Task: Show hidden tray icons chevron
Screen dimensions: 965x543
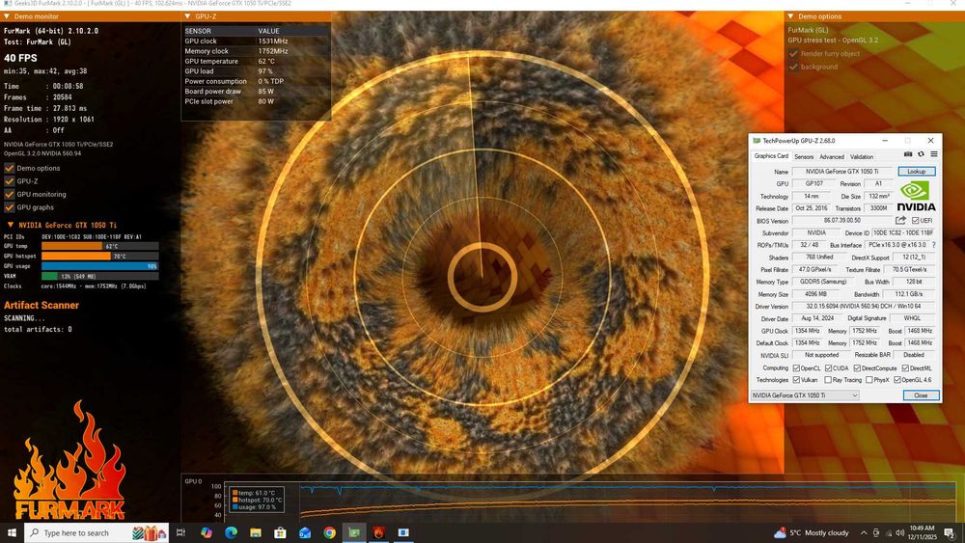Action: (864, 533)
